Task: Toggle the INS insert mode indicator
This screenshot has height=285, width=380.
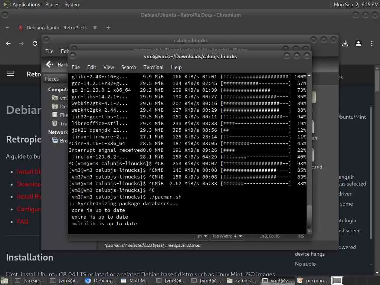Action: coord(301,236)
